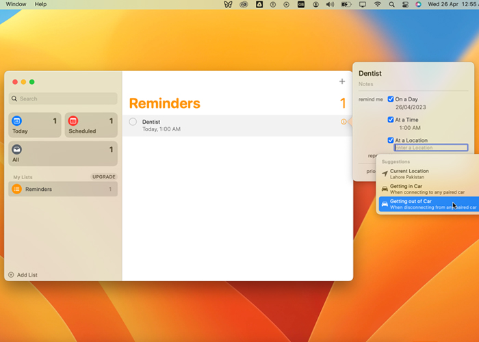Click the date and time in menu bar
Viewport: 479px width, 342px height.
[x=453, y=4]
